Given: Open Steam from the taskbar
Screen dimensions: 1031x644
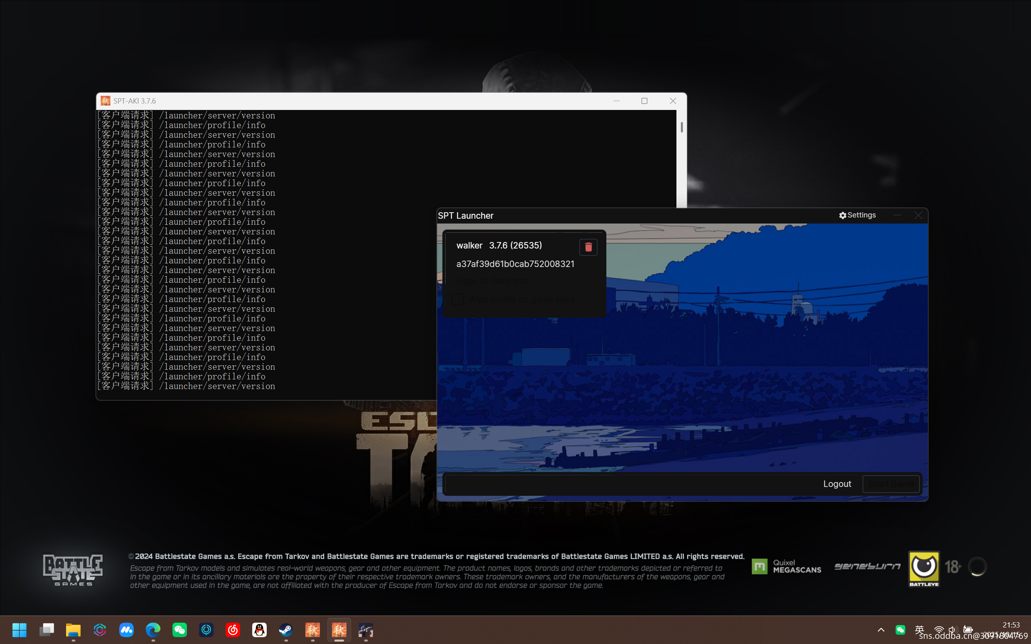Looking at the screenshot, I should tap(286, 630).
